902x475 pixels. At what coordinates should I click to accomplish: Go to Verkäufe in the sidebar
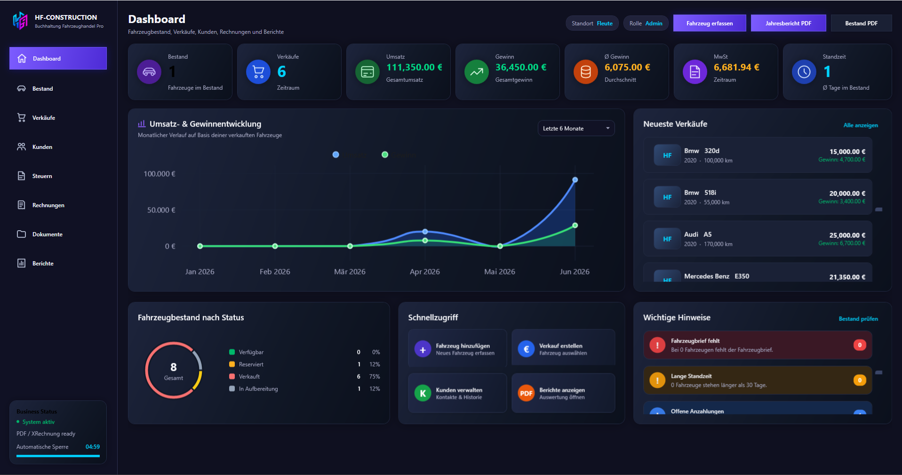58,117
